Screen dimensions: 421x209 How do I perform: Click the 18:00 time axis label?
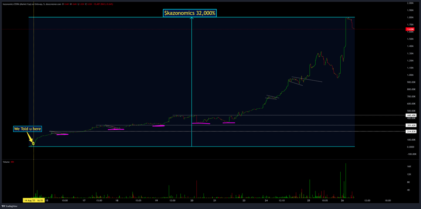point(388,201)
